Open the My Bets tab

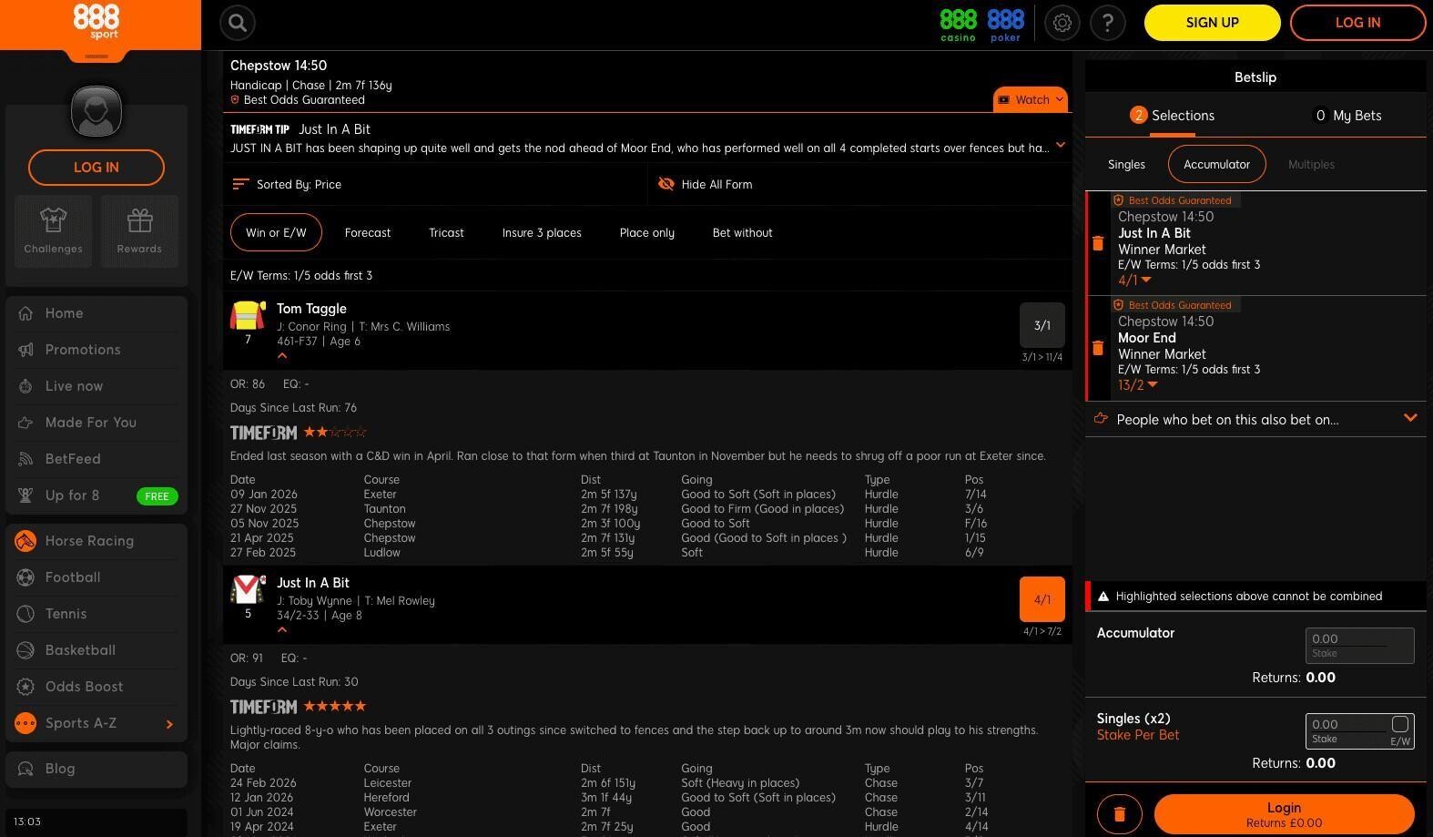[x=1347, y=116]
